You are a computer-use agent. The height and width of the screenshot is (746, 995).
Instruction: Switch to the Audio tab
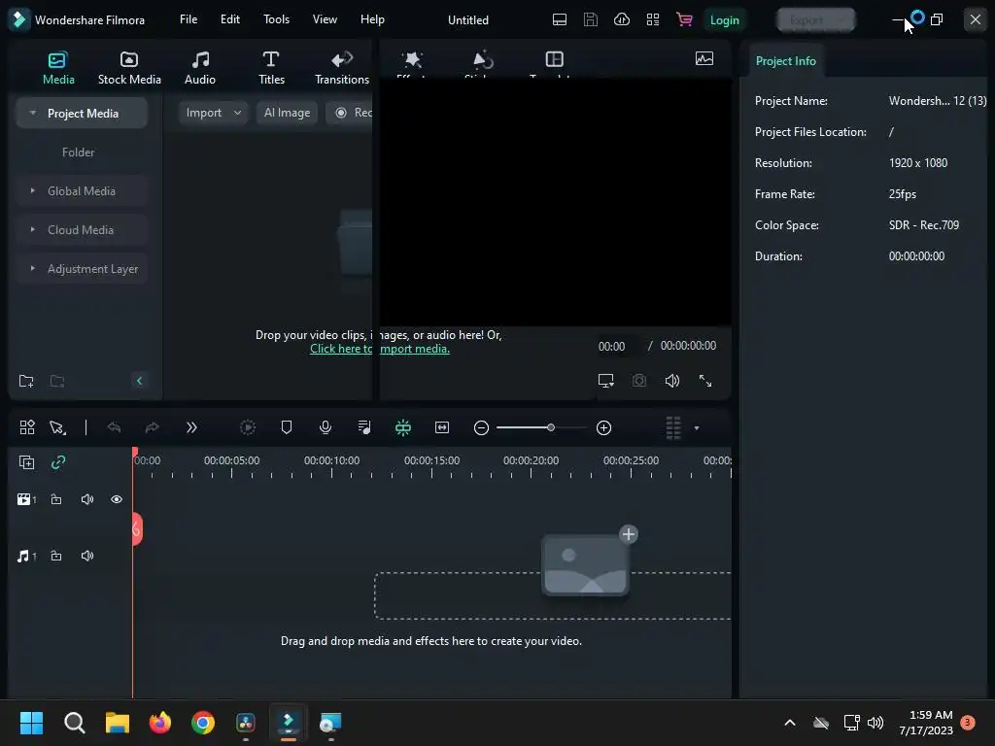pyautogui.click(x=200, y=68)
